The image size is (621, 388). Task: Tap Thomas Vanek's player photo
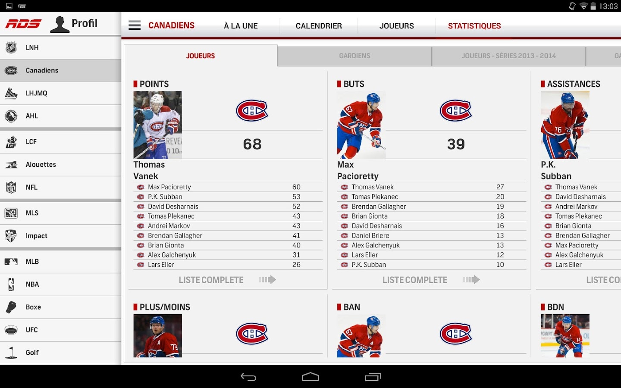157,125
